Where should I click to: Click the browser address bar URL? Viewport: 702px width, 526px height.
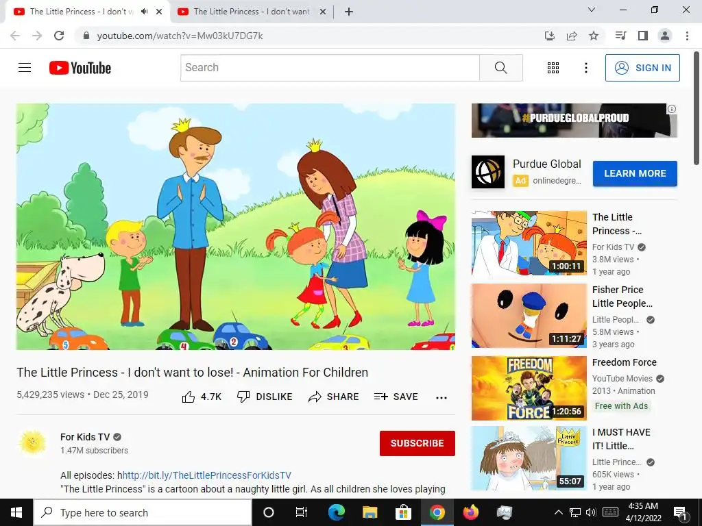pos(180,36)
